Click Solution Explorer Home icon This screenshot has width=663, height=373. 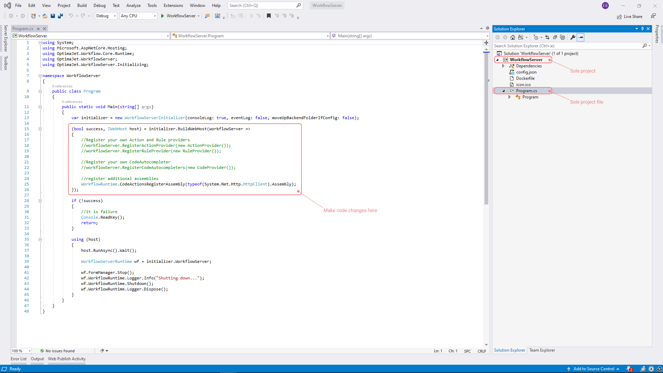tap(513, 37)
